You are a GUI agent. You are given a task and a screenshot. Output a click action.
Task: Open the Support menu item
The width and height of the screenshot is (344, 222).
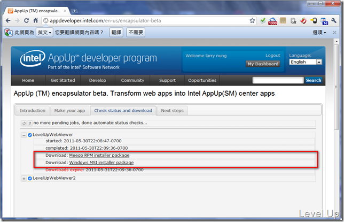point(167,80)
